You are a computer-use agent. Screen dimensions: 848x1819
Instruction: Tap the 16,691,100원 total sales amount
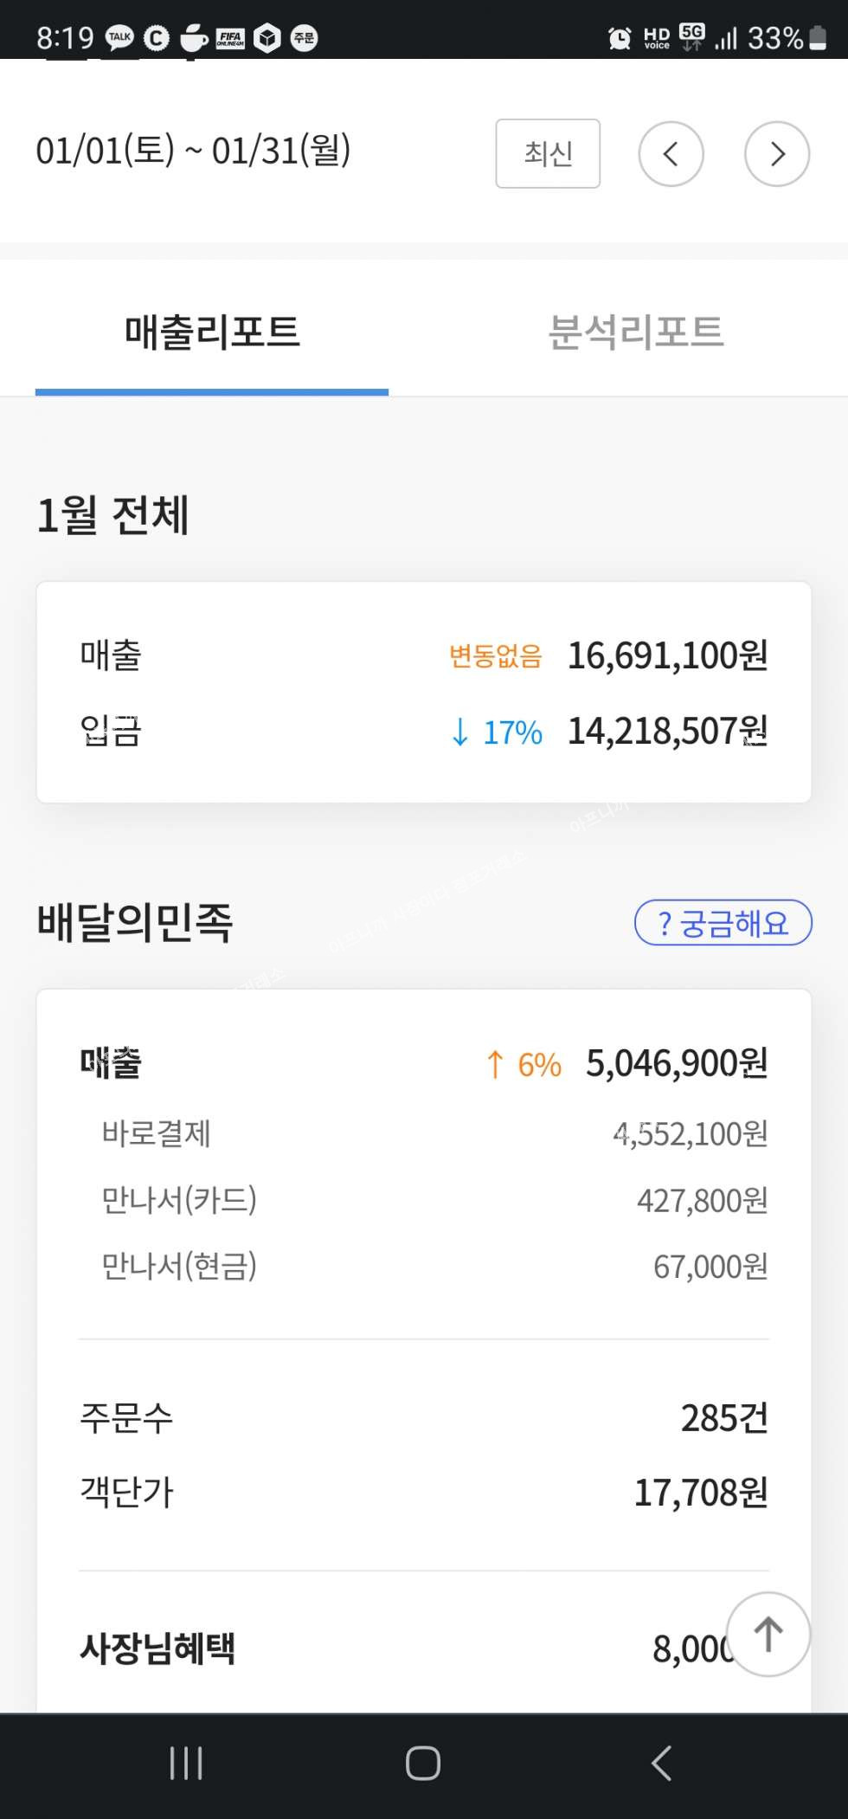(667, 655)
